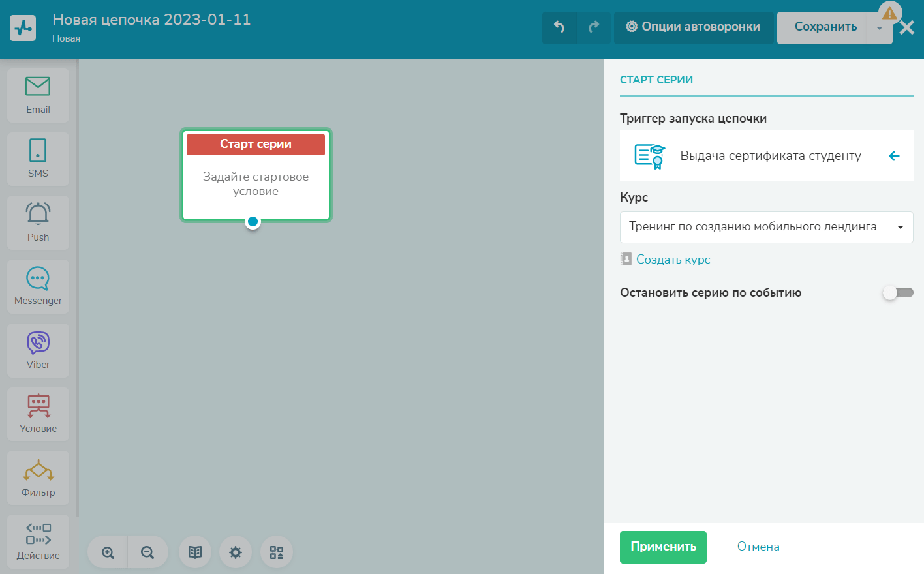924x574 pixels.
Task: Choose the Push notification block
Action: point(38,222)
